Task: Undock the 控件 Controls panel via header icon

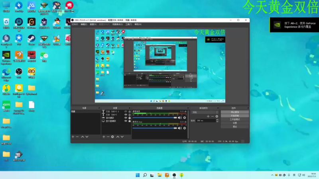Action: 248,108
